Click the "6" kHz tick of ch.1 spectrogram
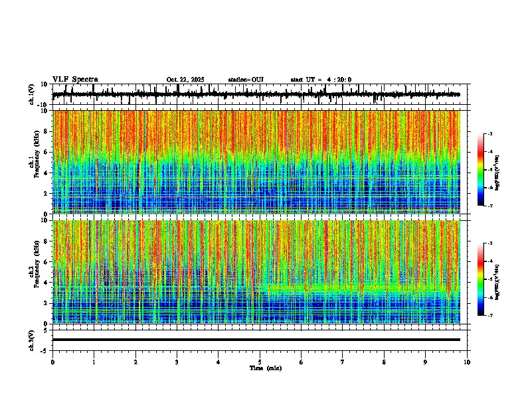526x406 pixels. [x=46, y=153]
